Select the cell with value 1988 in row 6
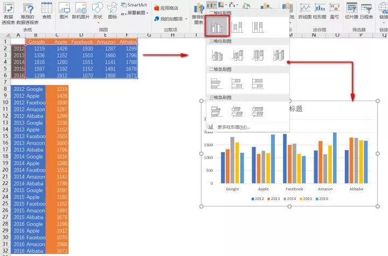Image resolution: width=388 pixels, height=256 pixels. point(105,75)
